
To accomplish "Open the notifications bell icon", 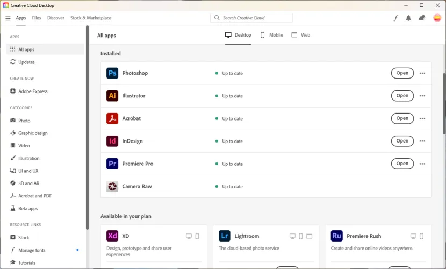I will coord(408,18).
